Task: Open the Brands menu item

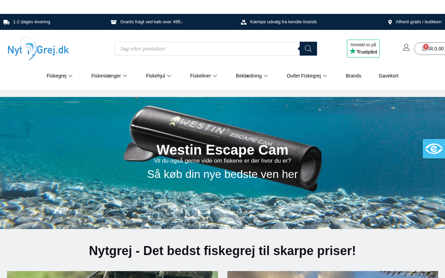Action: pyautogui.click(x=354, y=76)
